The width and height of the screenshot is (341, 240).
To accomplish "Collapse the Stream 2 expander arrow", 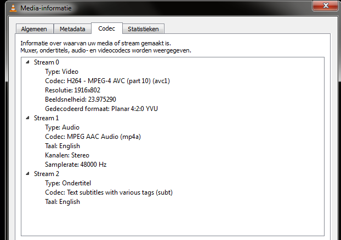I will [27, 174].
